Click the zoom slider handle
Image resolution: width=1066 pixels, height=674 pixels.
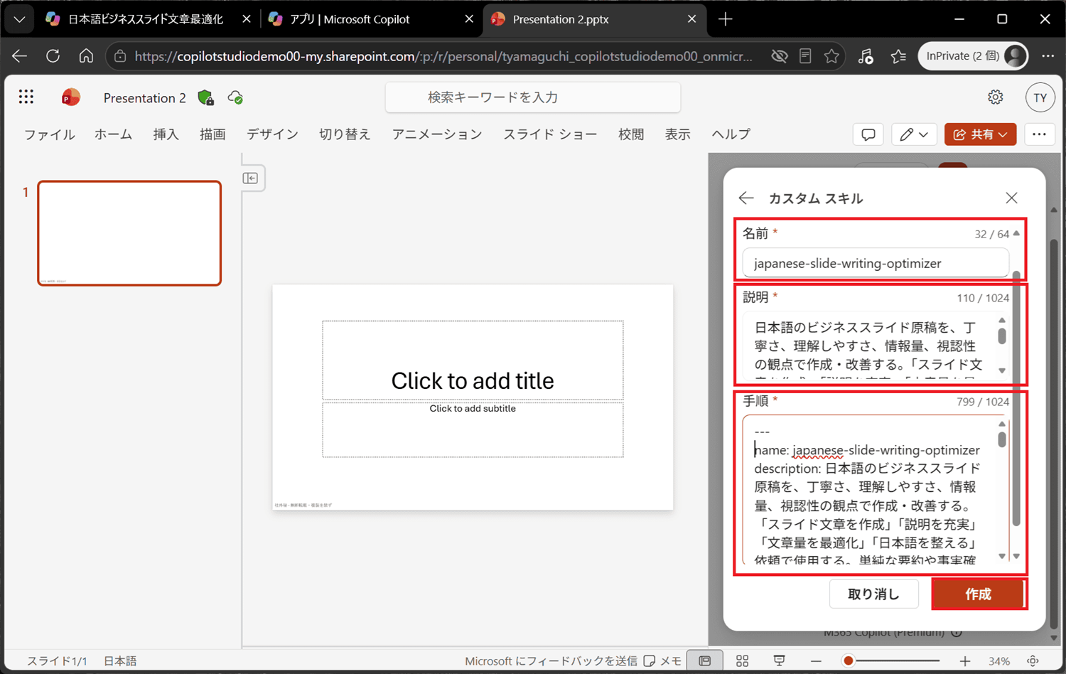(848, 661)
